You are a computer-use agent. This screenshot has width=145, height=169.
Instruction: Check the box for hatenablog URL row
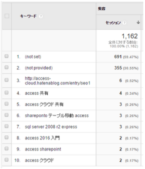(7, 80)
